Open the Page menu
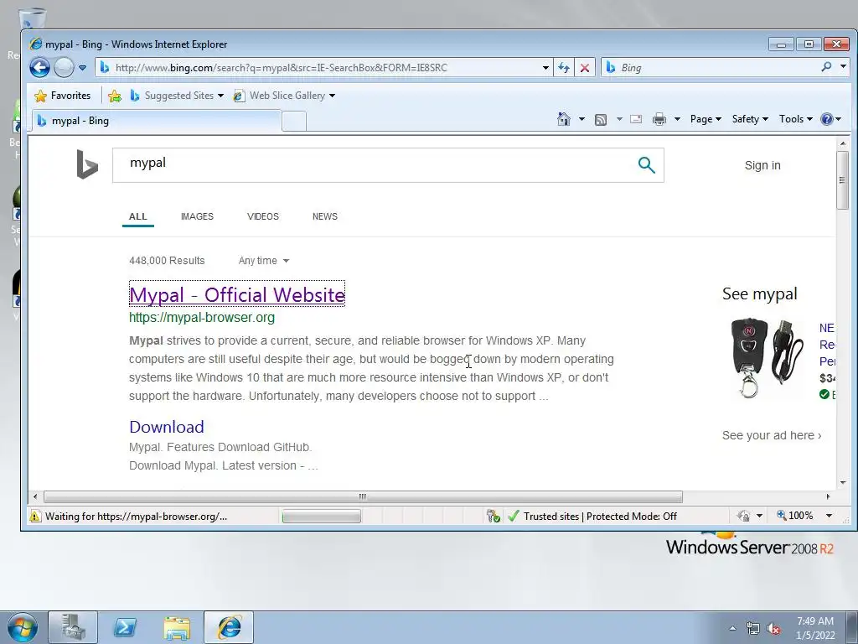Screen dimensions: 858x644 tap(706, 119)
